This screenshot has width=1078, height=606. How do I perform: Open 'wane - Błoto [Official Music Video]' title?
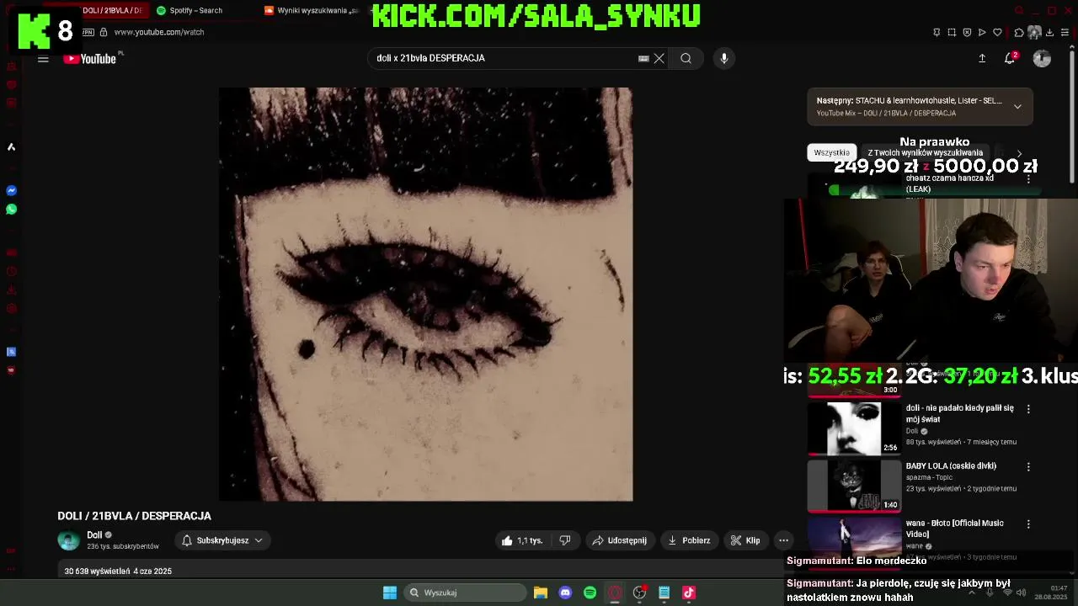[954, 529]
